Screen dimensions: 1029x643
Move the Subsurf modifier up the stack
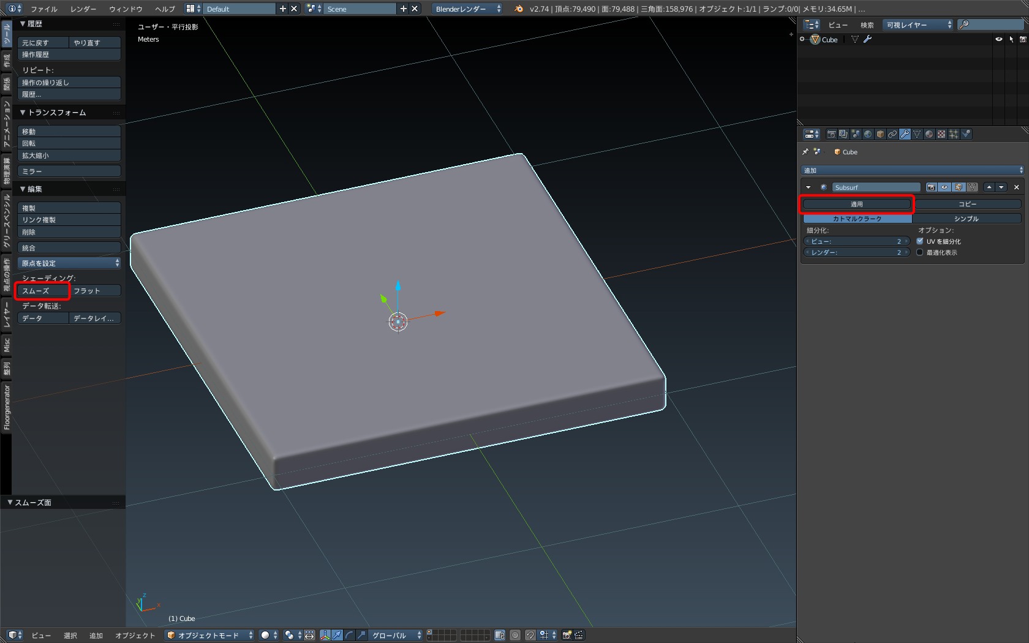(989, 187)
